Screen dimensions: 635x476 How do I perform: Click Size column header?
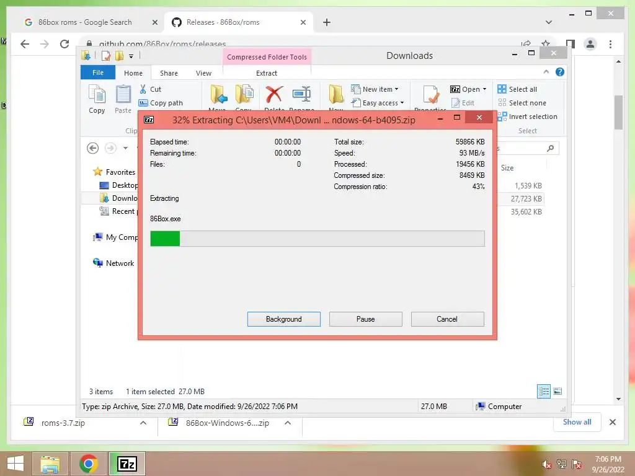point(507,167)
